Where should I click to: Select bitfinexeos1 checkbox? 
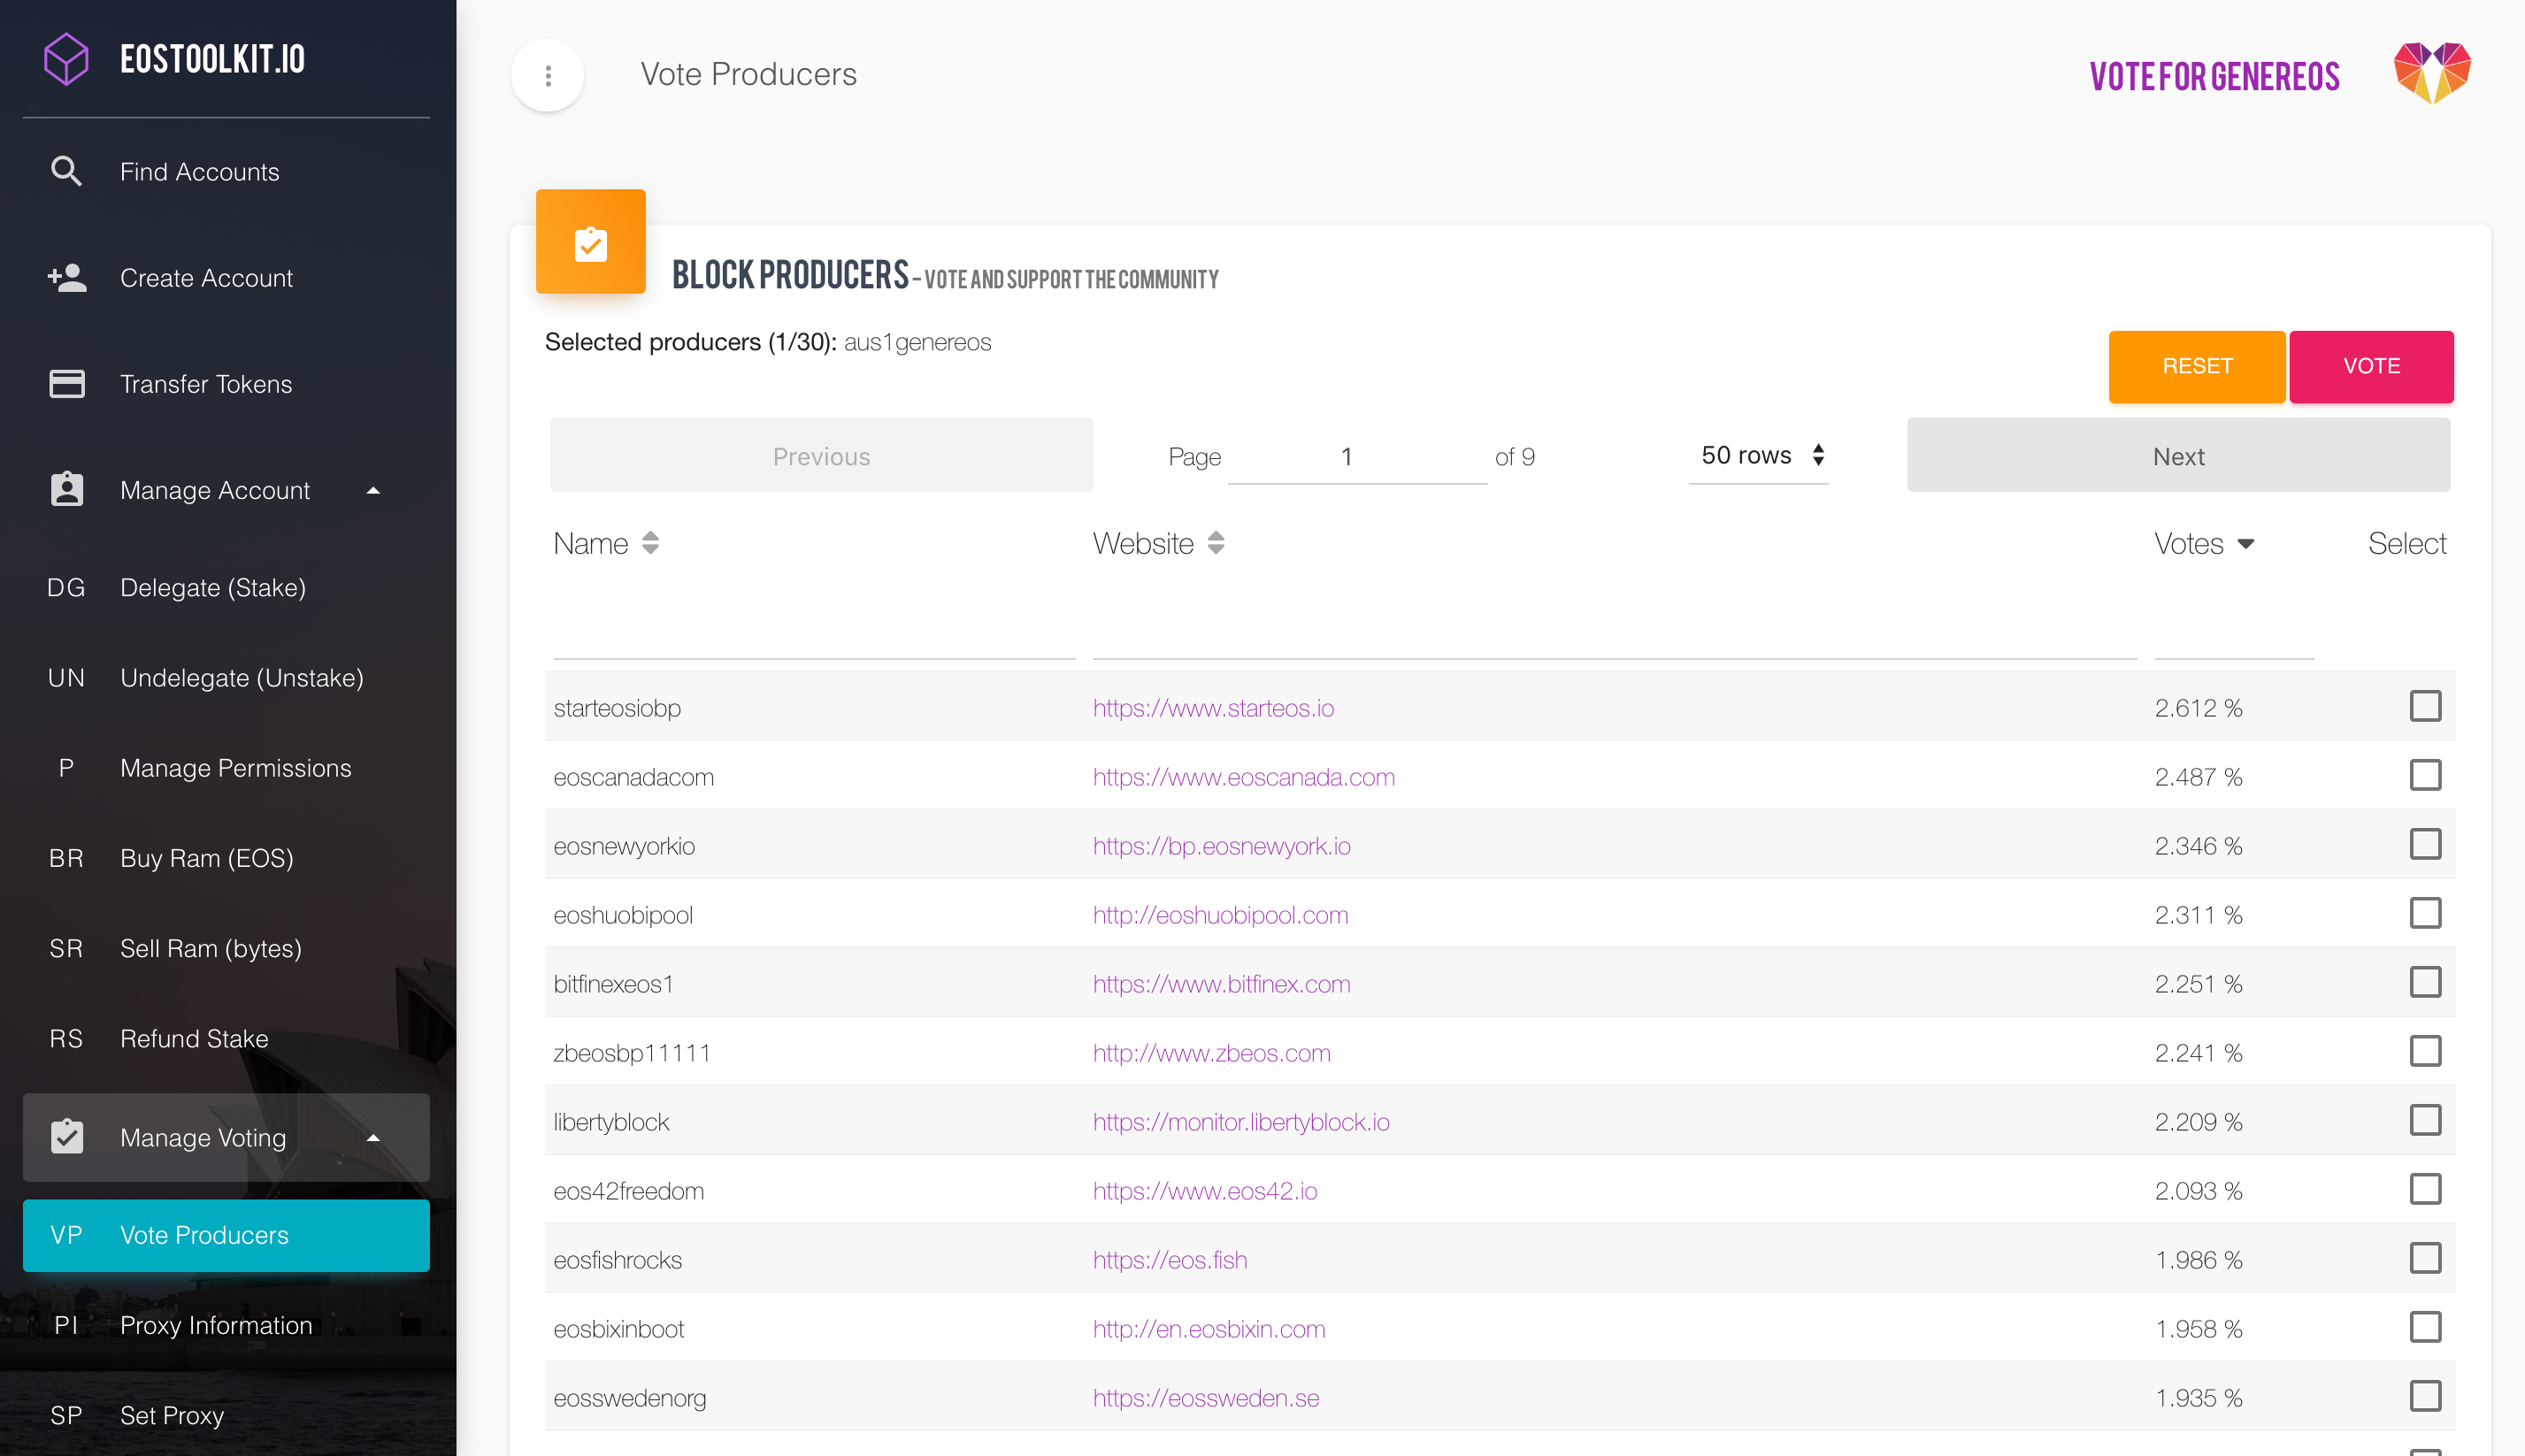(2425, 982)
